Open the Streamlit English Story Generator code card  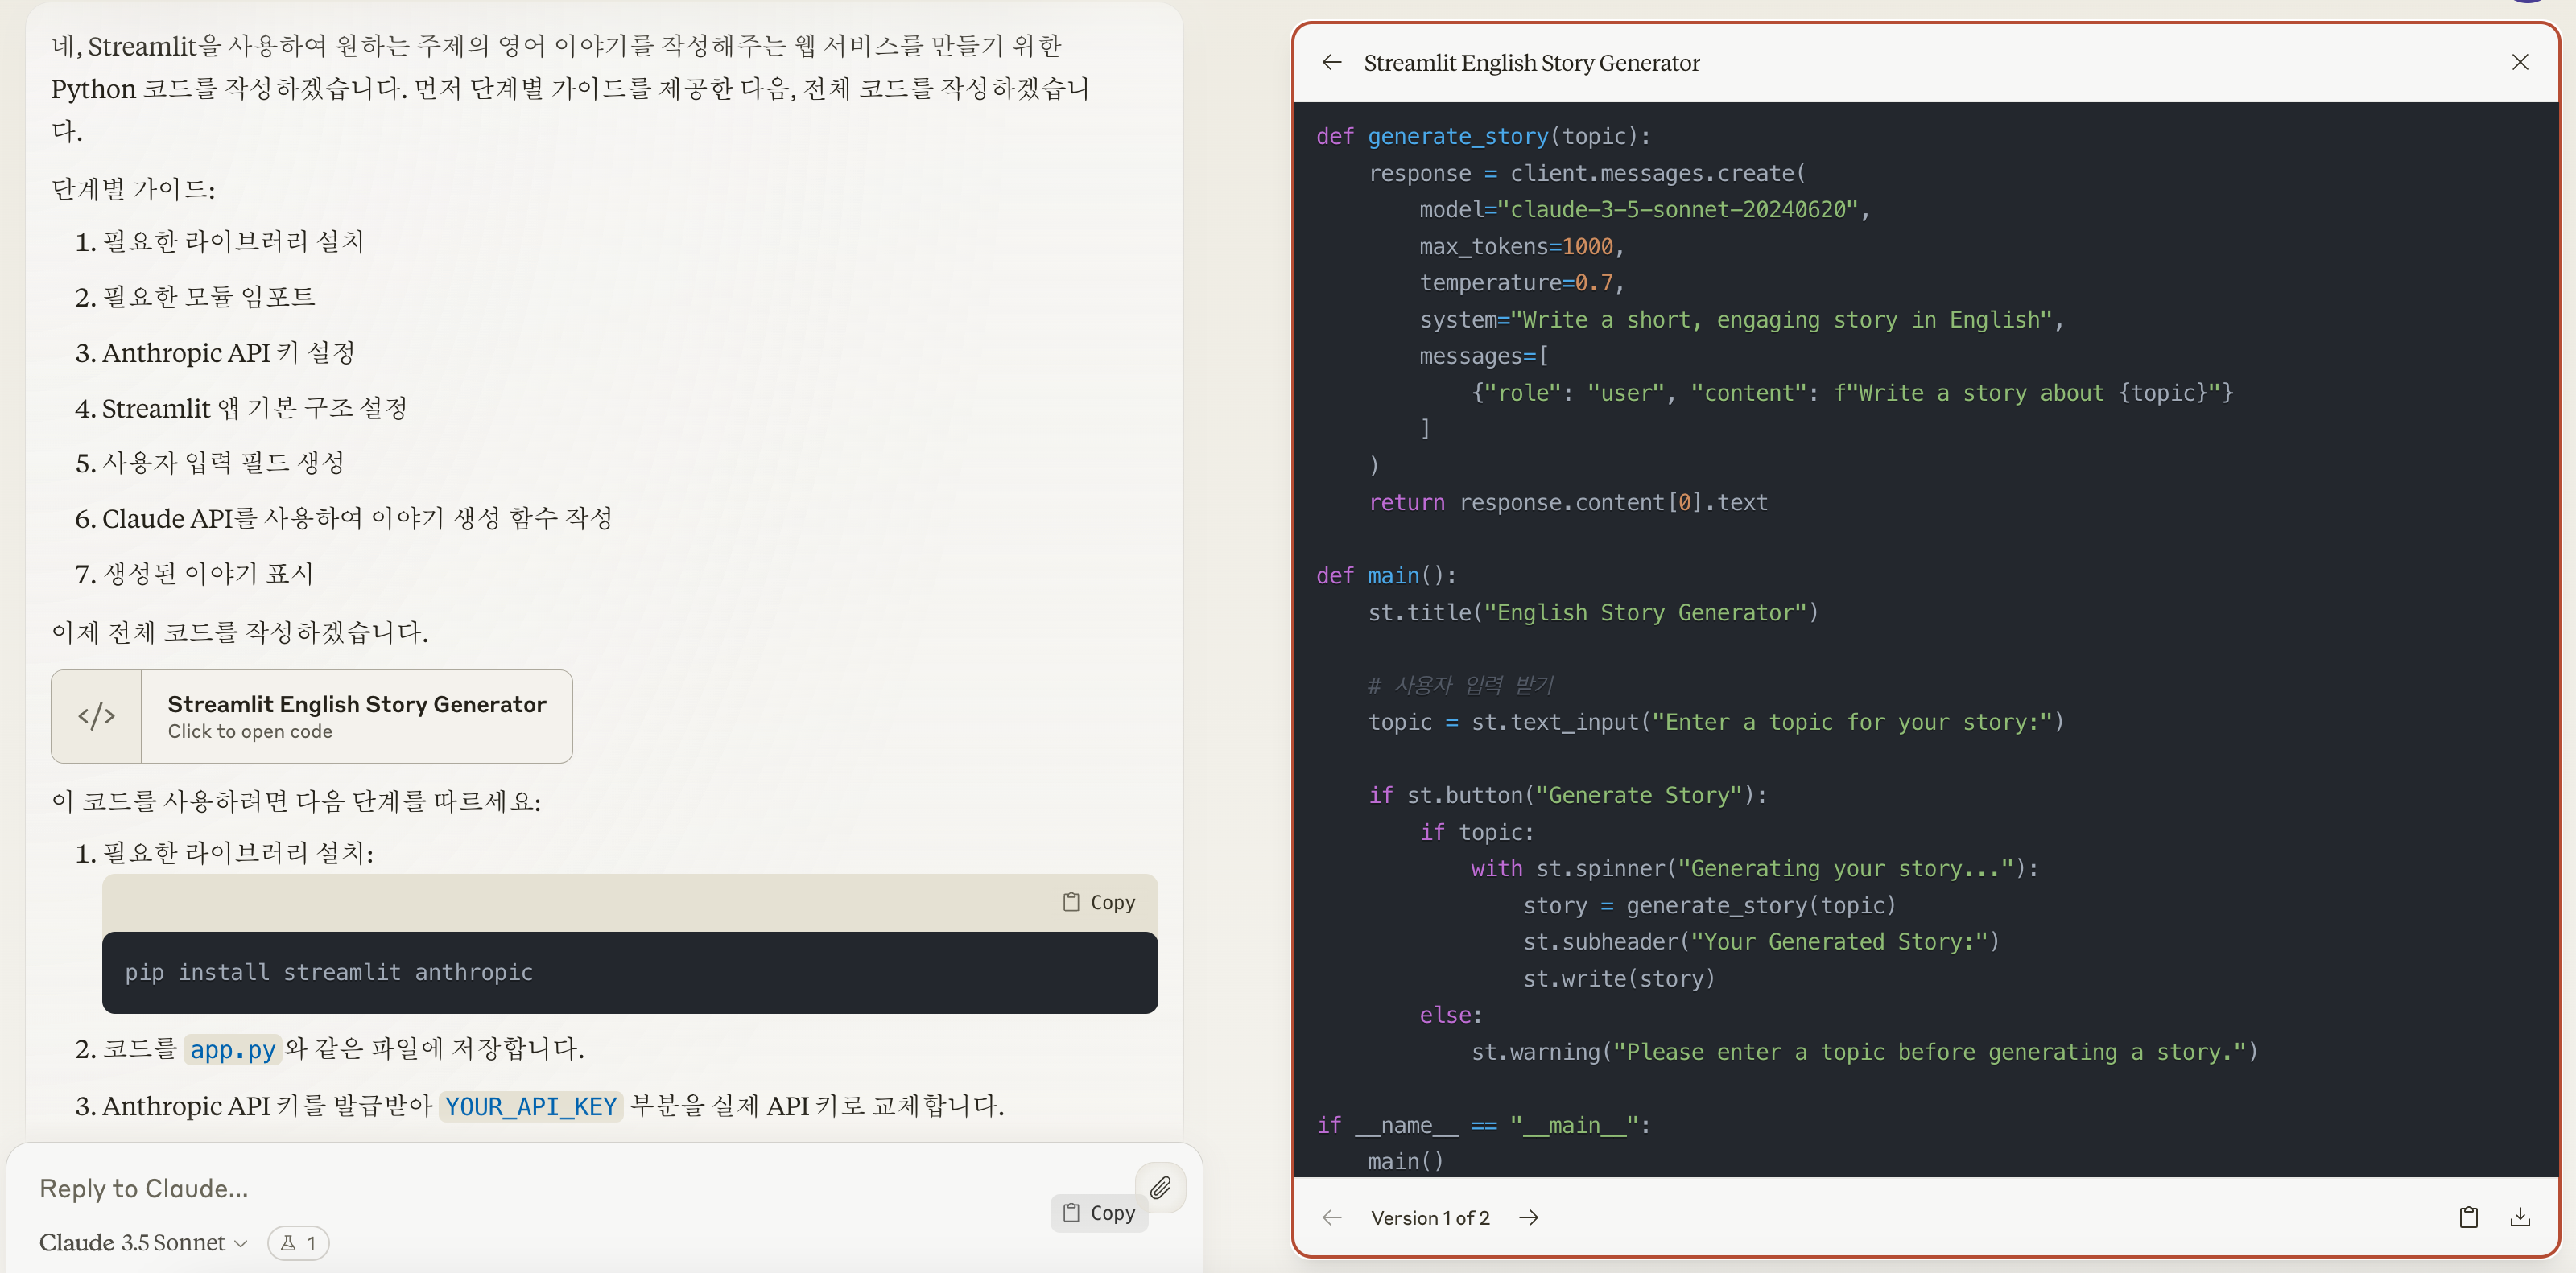click(x=312, y=716)
